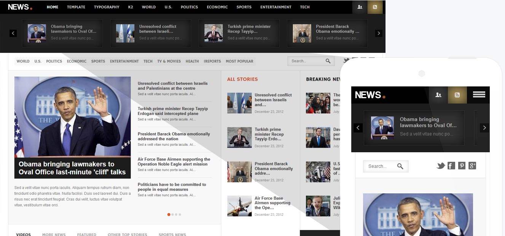Viewport: 505px width, 236px height.
Task: Tap the user icon in mobile header
Action: pyautogui.click(x=438, y=95)
